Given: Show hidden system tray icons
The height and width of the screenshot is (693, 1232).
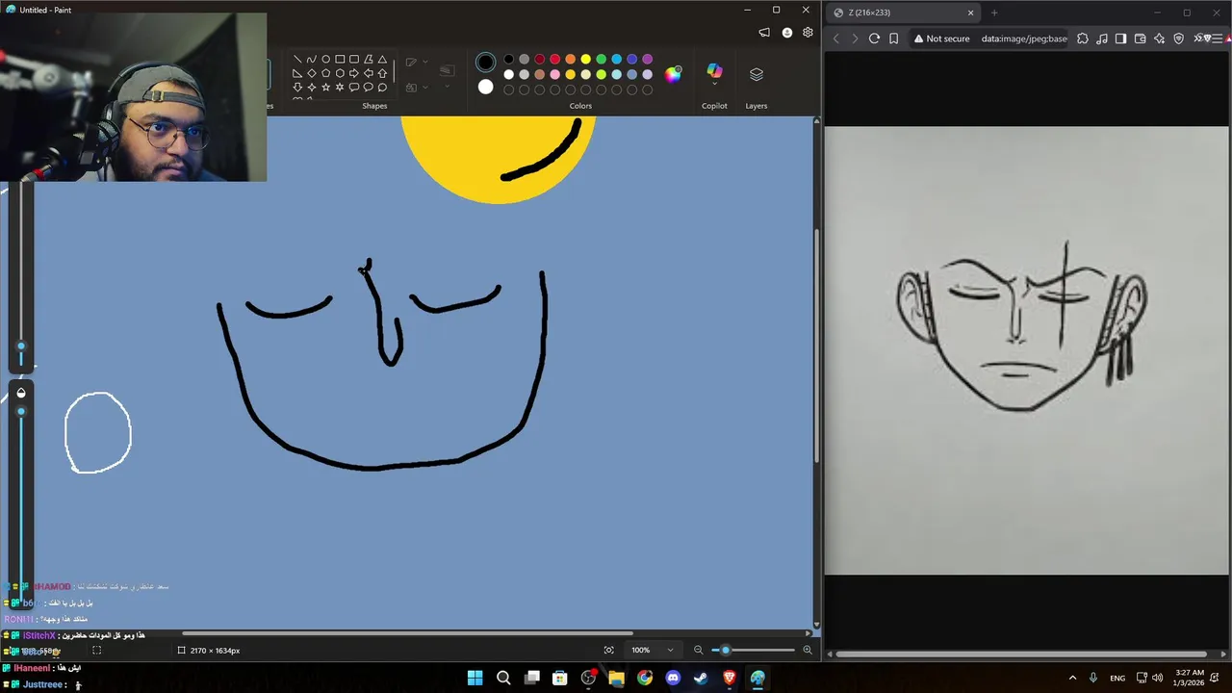Looking at the screenshot, I should 1072,678.
